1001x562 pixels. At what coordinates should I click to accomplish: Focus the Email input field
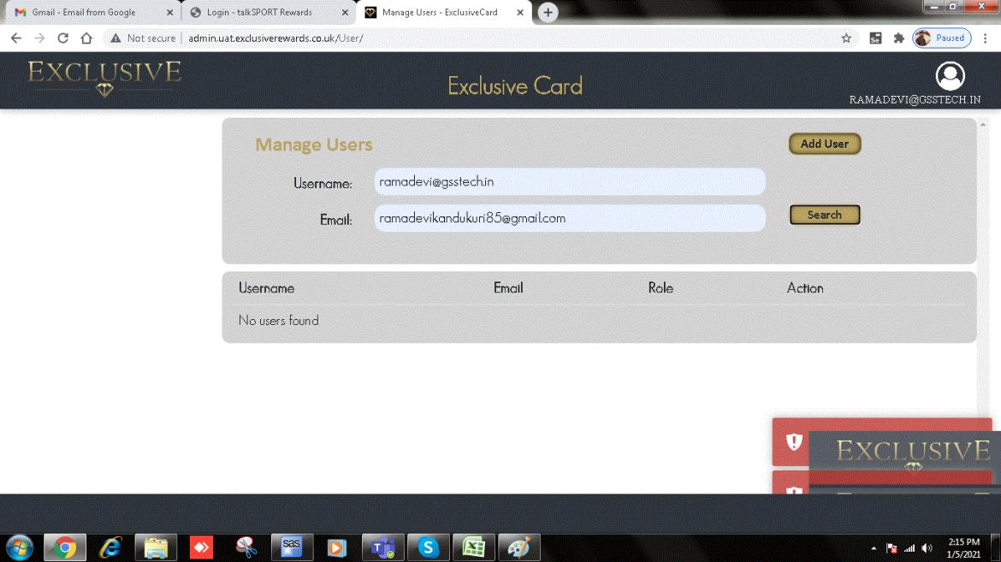click(x=569, y=218)
